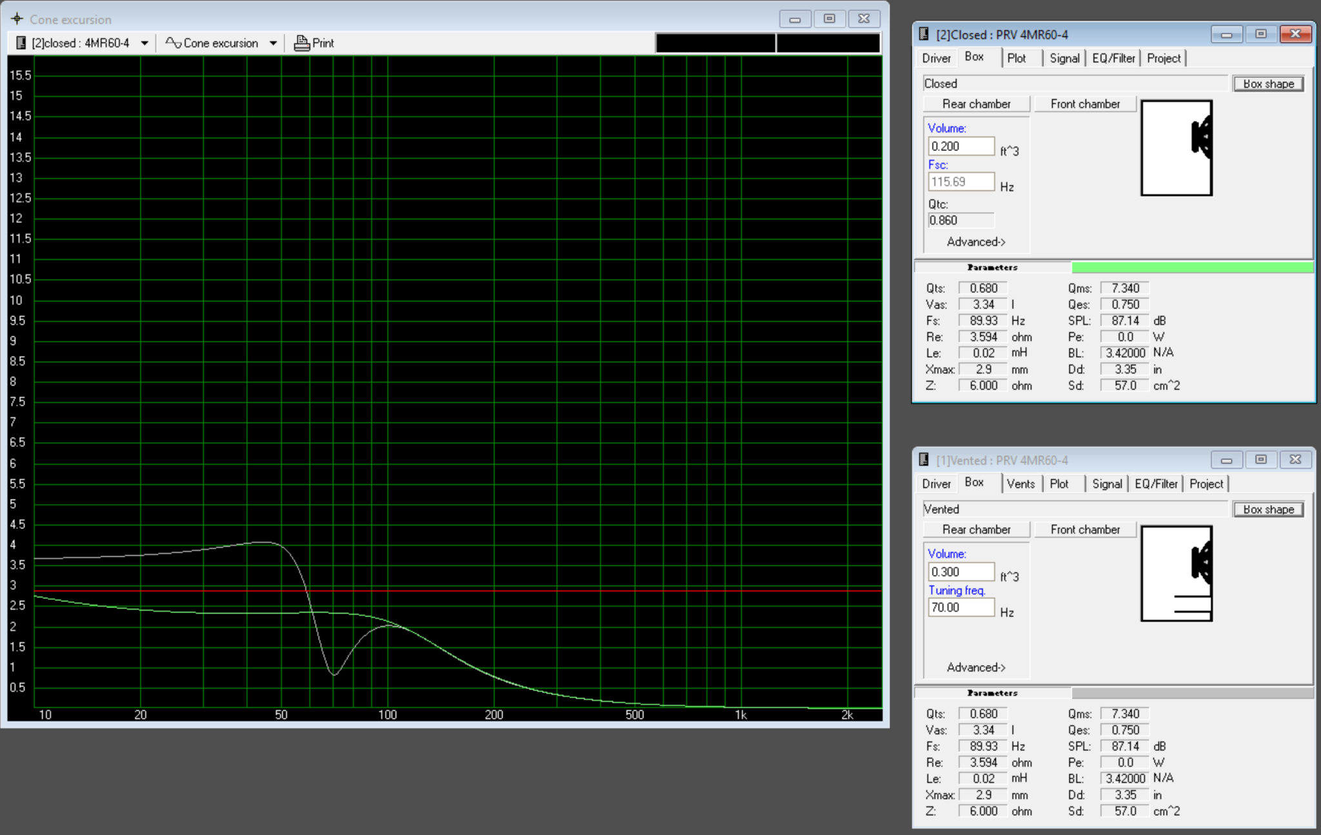Viewport: 1321px width, 835px height.
Task: Click the BL value 3.42000 in the Vented window
Action: [x=1125, y=778]
